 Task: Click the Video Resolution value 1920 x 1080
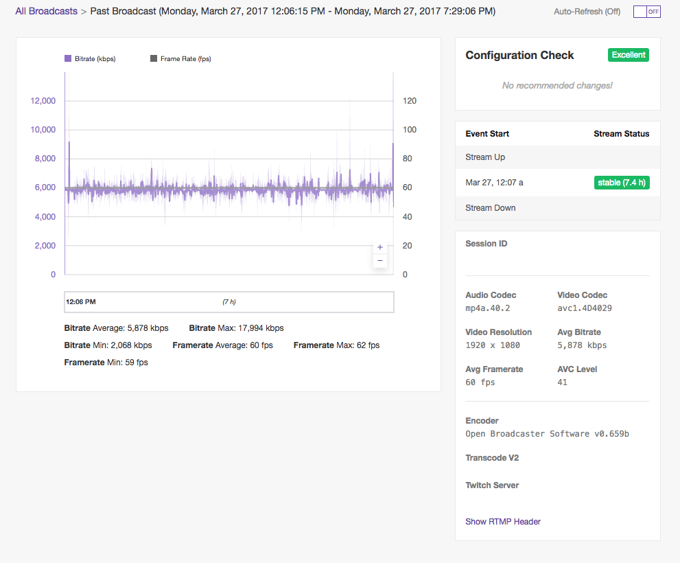(494, 345)
